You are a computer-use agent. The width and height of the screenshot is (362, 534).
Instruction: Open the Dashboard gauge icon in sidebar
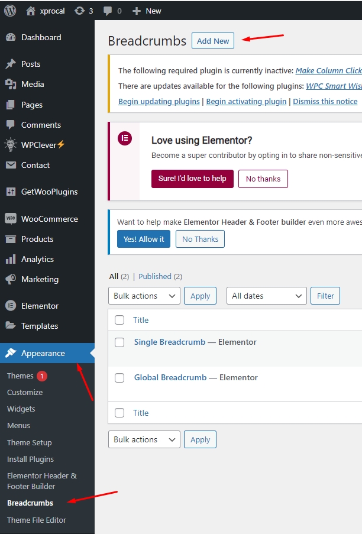tap(11, 37)
